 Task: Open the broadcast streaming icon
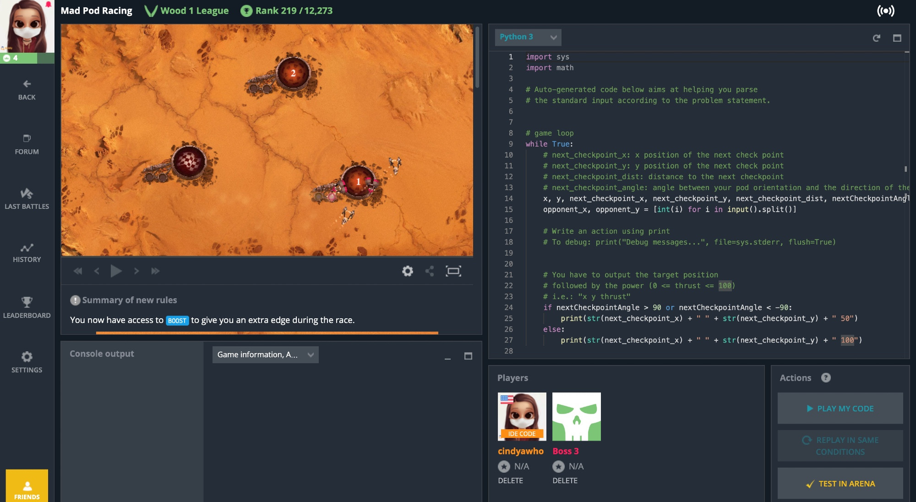pyautogui.click(x=885, y=11)
